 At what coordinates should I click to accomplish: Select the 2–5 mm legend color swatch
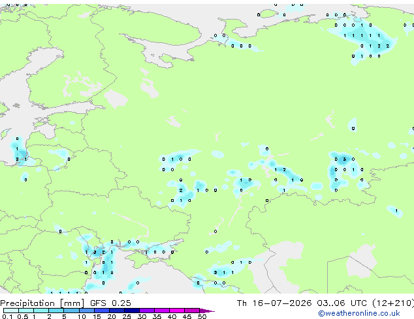pos(56,311)
